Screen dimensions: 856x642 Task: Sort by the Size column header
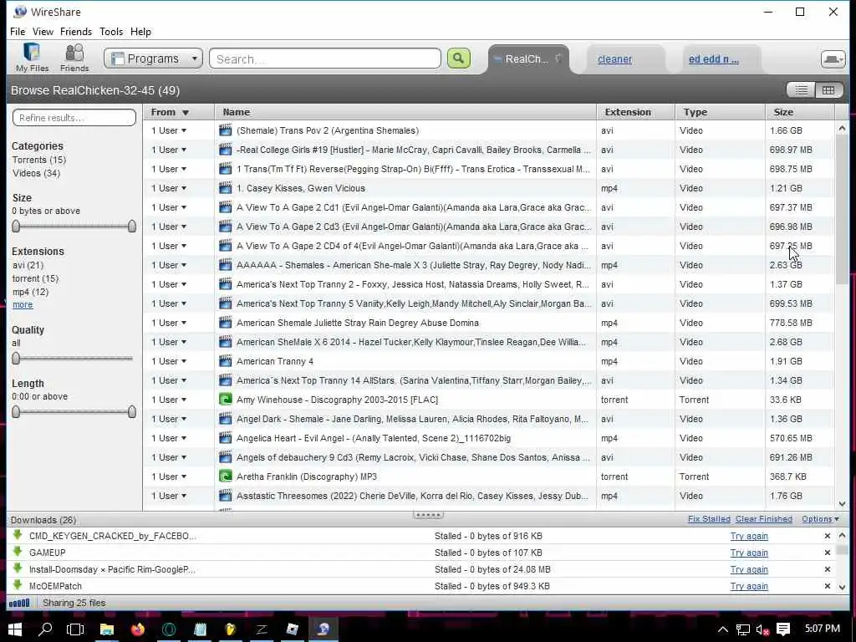[799, 112]
